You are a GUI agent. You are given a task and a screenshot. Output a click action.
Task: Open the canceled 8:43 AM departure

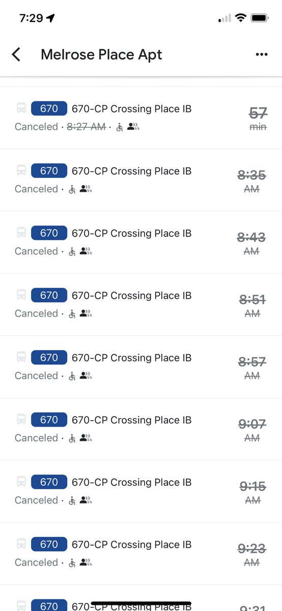[141, 242]
